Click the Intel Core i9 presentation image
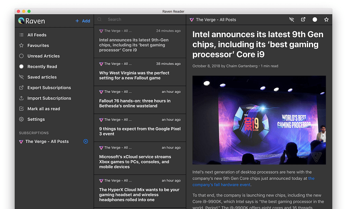 click(259, 120)
